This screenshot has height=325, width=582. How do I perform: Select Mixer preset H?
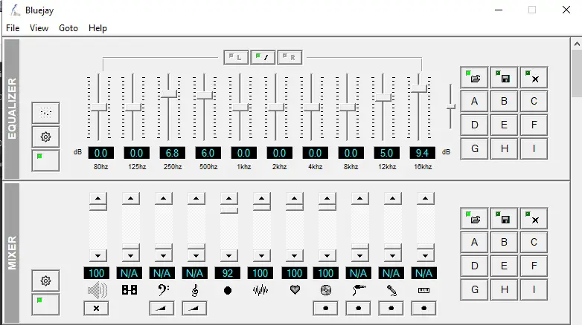pyautogui.click(x=504, y=289)
